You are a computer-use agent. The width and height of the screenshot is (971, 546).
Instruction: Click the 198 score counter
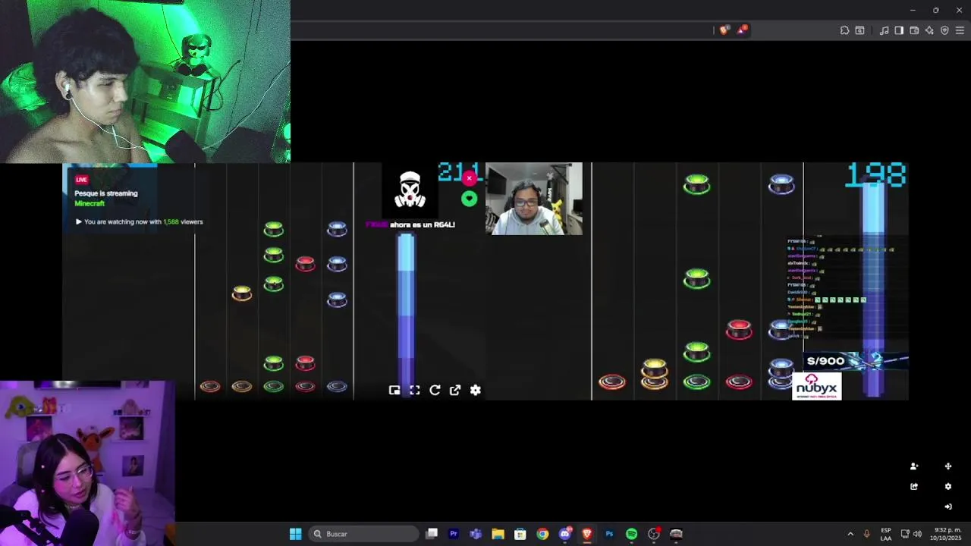(876, 175)
